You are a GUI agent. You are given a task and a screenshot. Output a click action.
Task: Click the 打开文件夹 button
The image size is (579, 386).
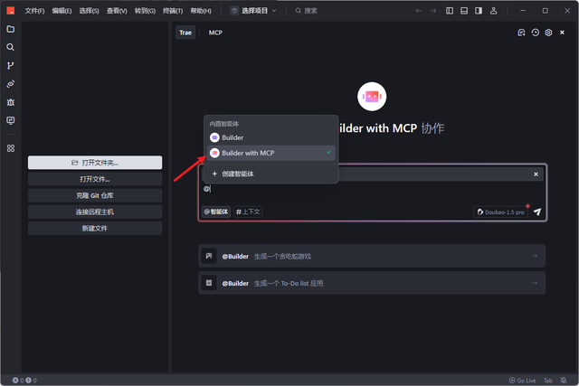coord(95,163)
